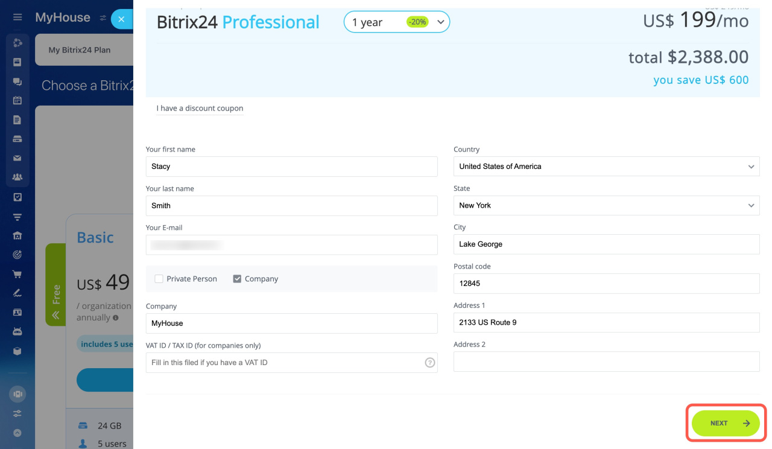Open the sliders settings icon at sidebar bottom
Screen dimensions: 772x449
tap(17, 413)
